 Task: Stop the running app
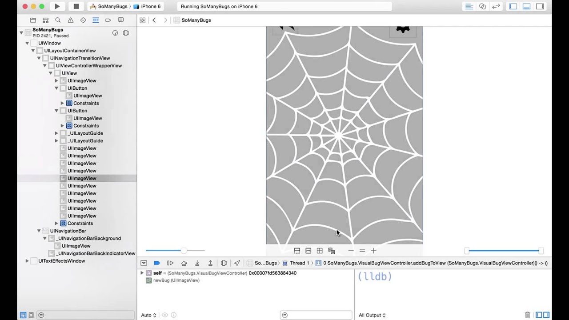pos(76,6)
